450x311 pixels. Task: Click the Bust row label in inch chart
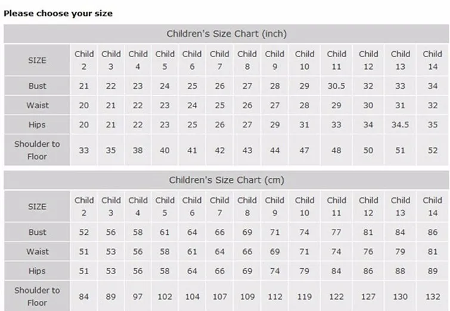coord(37,86)
